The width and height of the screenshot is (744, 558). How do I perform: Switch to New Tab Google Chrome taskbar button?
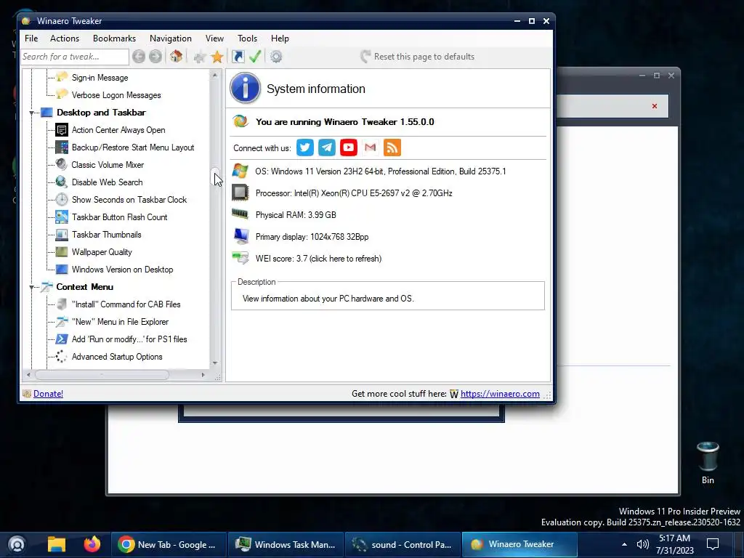click(x=169, y=544)
